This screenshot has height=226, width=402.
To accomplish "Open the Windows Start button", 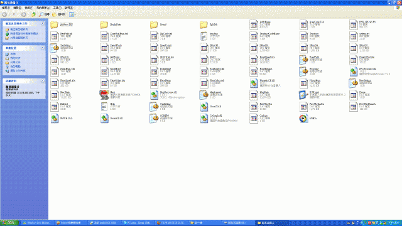I will pyautogui.click(x=9, y=223).
